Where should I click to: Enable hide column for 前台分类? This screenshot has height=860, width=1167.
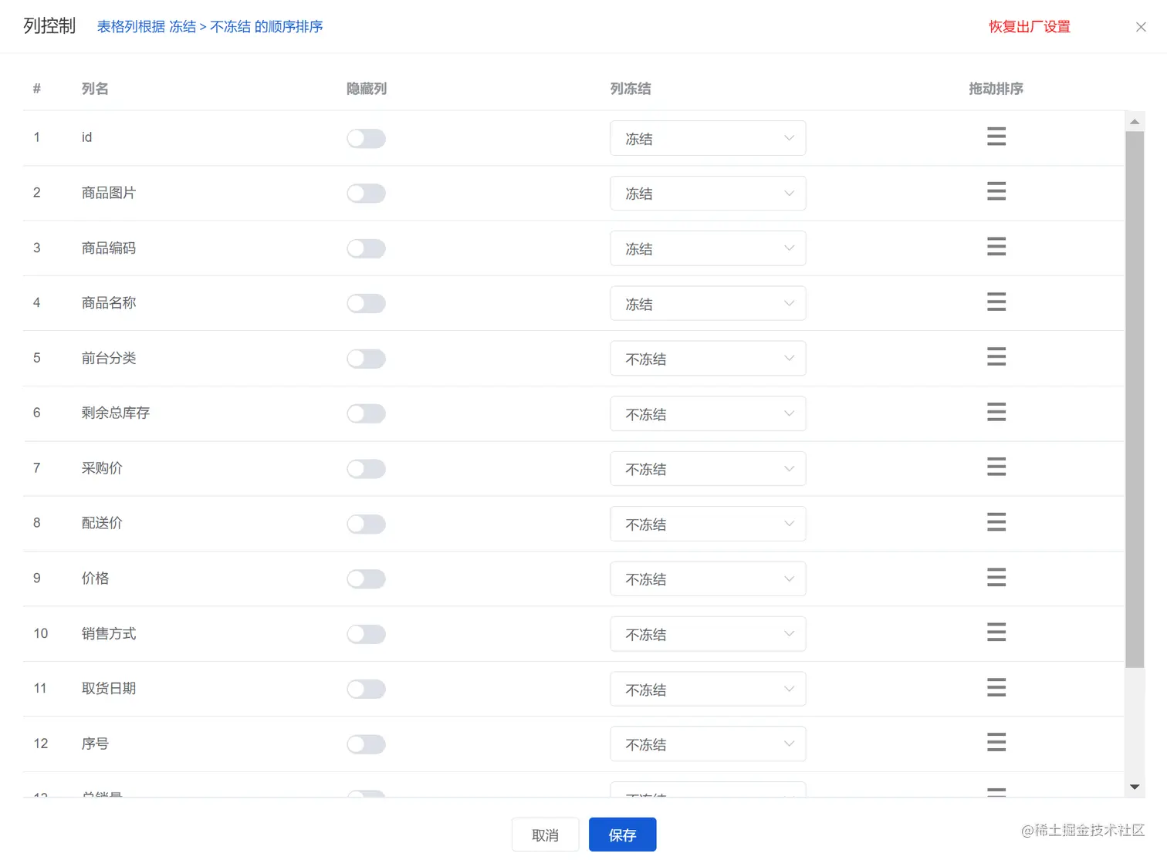(366, 359)
